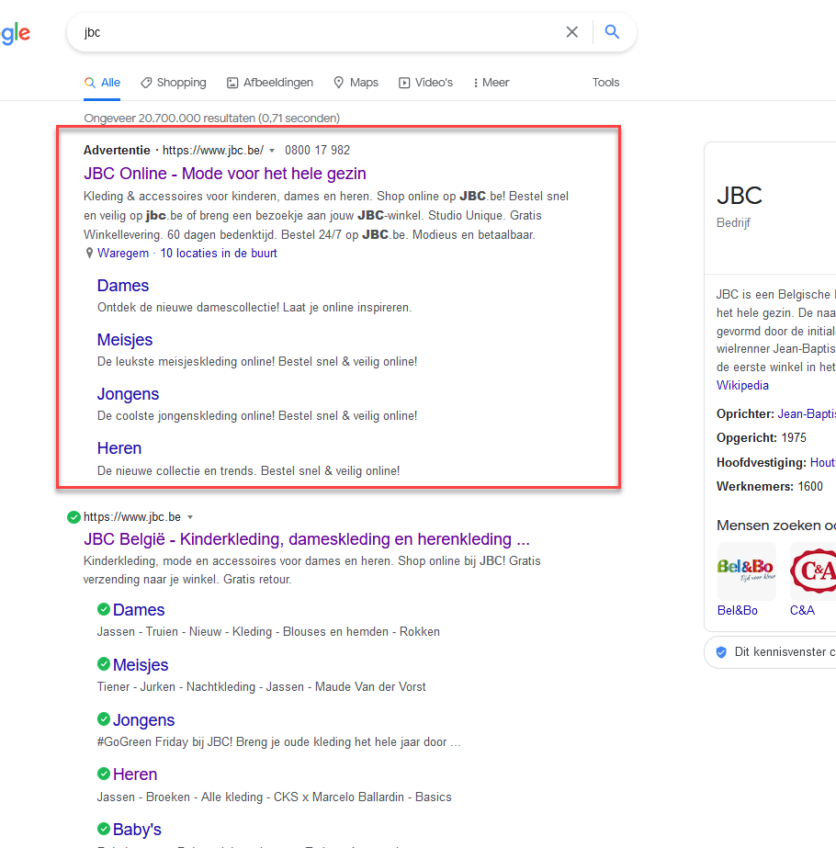Open the Dames sitelink in the ad
This screenshot has width=836, height=848.
[123, 285]
